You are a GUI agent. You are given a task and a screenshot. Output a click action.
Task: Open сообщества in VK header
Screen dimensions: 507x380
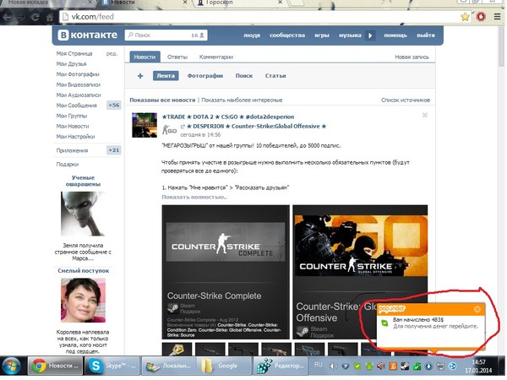[x=287, y=35]
